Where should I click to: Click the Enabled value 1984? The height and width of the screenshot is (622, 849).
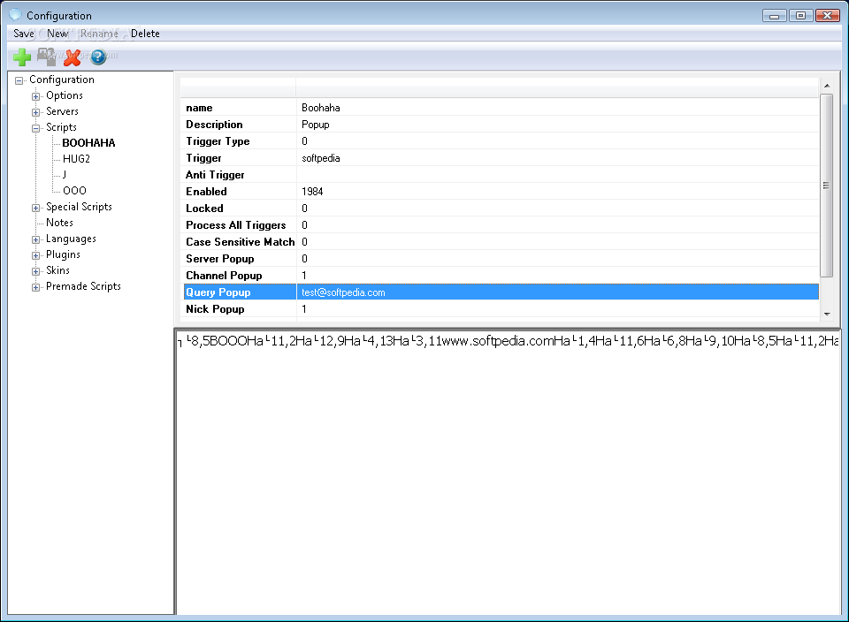point(558,192)
